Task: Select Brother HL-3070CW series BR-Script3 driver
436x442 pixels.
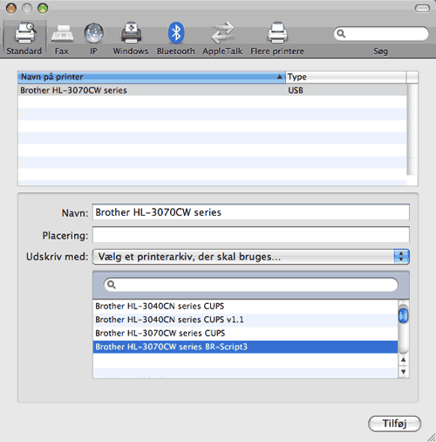Action: click(x=245, y=347)
